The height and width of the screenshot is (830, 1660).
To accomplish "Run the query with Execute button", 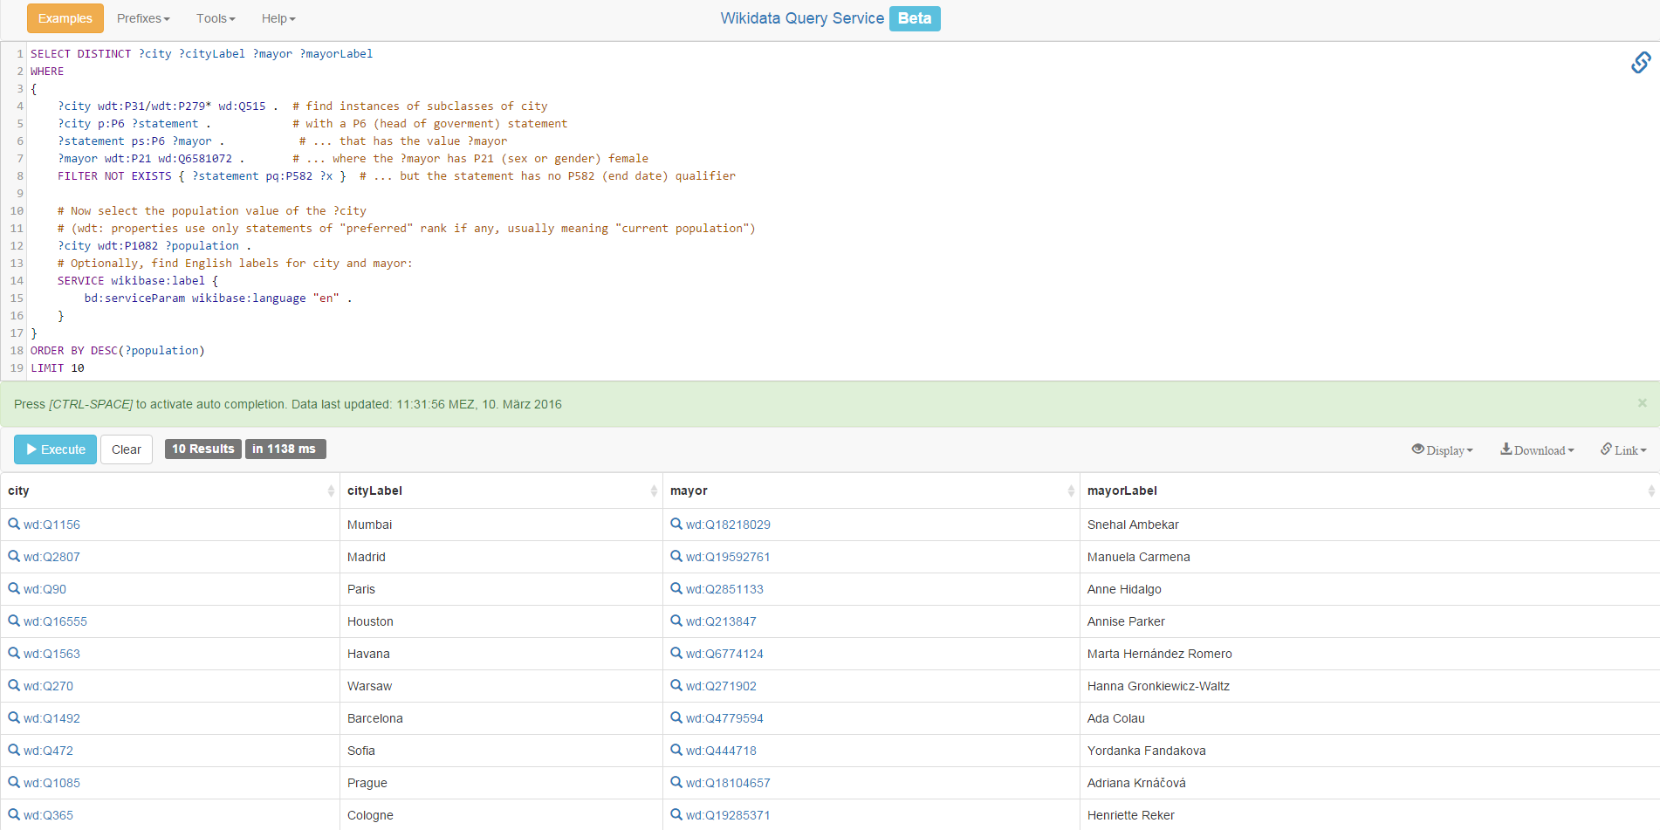I will pos(55,449).
